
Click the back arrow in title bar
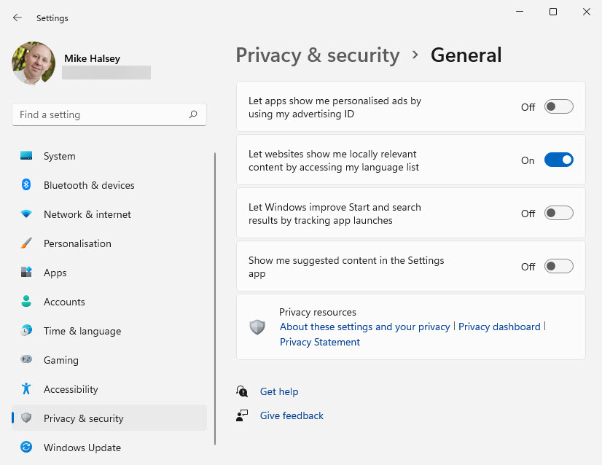tap(17, 17)
